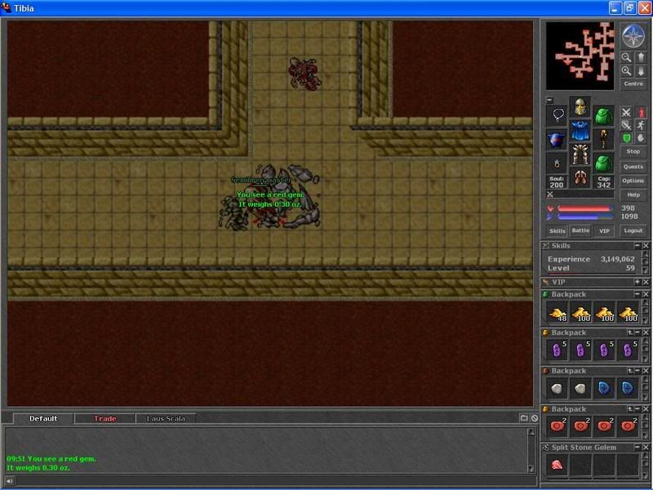Click the bloody corpse in the north corridor
Viewport: 653px width, 490px height.
pyautogui.click(x=305, y=73)
